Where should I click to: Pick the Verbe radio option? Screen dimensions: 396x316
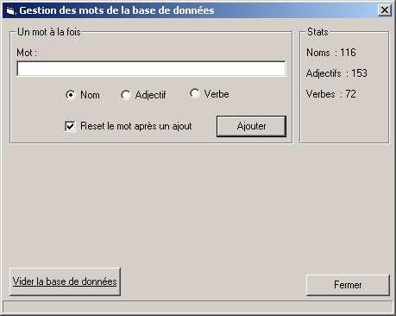tap(195, 93)
